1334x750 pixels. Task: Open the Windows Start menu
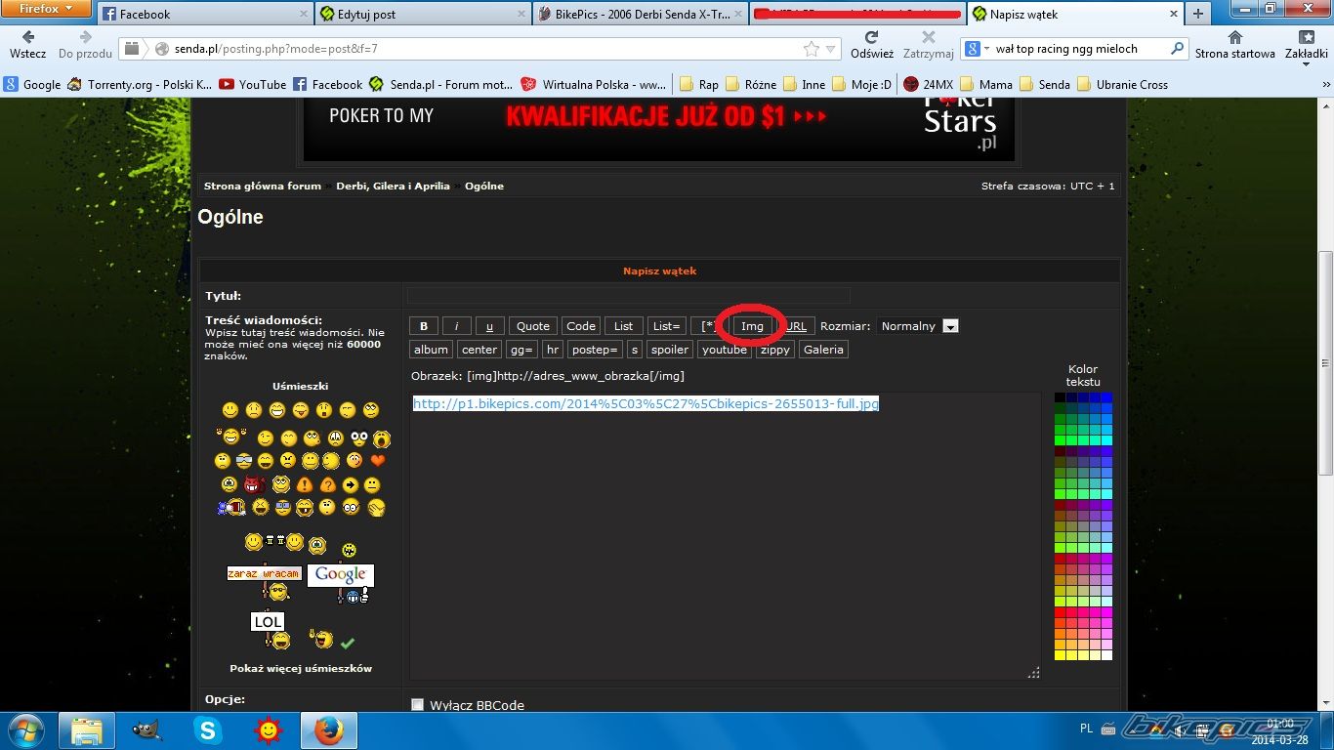[26, 730]
